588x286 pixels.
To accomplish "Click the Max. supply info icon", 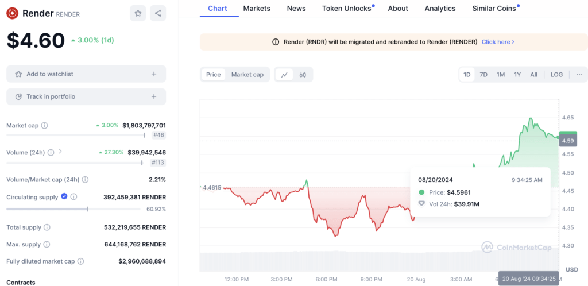I will (x=47, y=244).
